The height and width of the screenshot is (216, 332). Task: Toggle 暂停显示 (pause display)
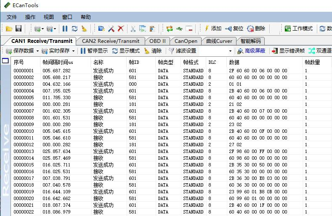[x=94, y=51]
